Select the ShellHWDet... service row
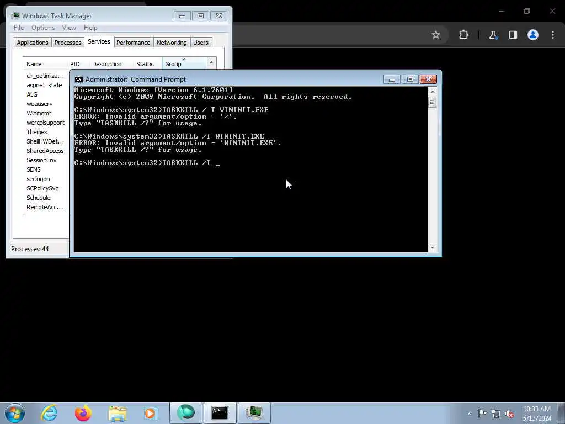Viewport: 565px width, 424px height. pos(45,141)
